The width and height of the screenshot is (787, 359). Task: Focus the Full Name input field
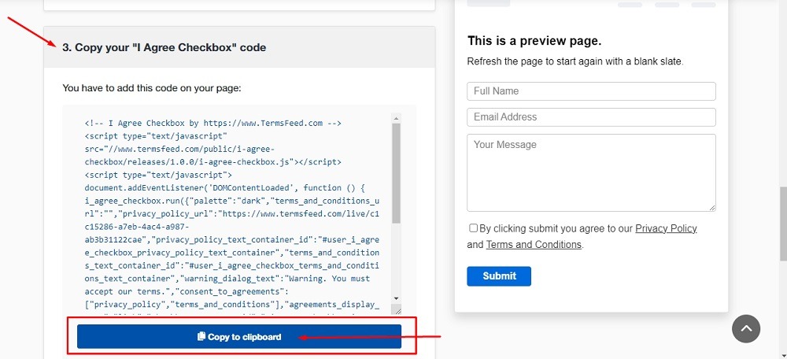[x=591, y=91]
